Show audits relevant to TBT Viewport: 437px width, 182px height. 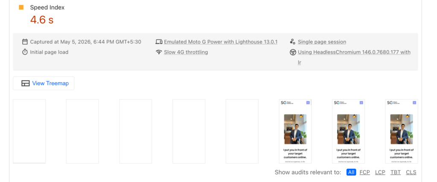pyautogui.click(x=396, y=172)
